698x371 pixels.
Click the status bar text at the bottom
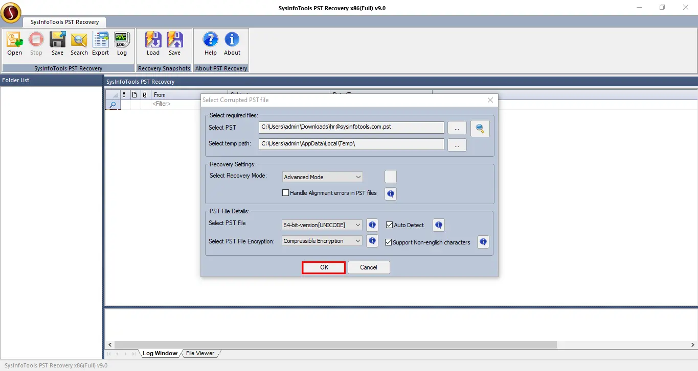[56, 365]
